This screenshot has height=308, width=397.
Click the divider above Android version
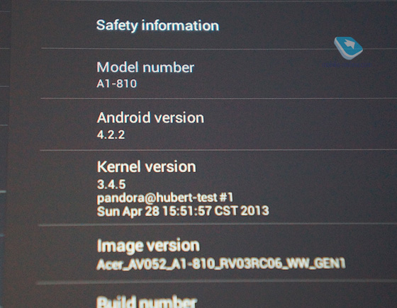pos(218,98)
